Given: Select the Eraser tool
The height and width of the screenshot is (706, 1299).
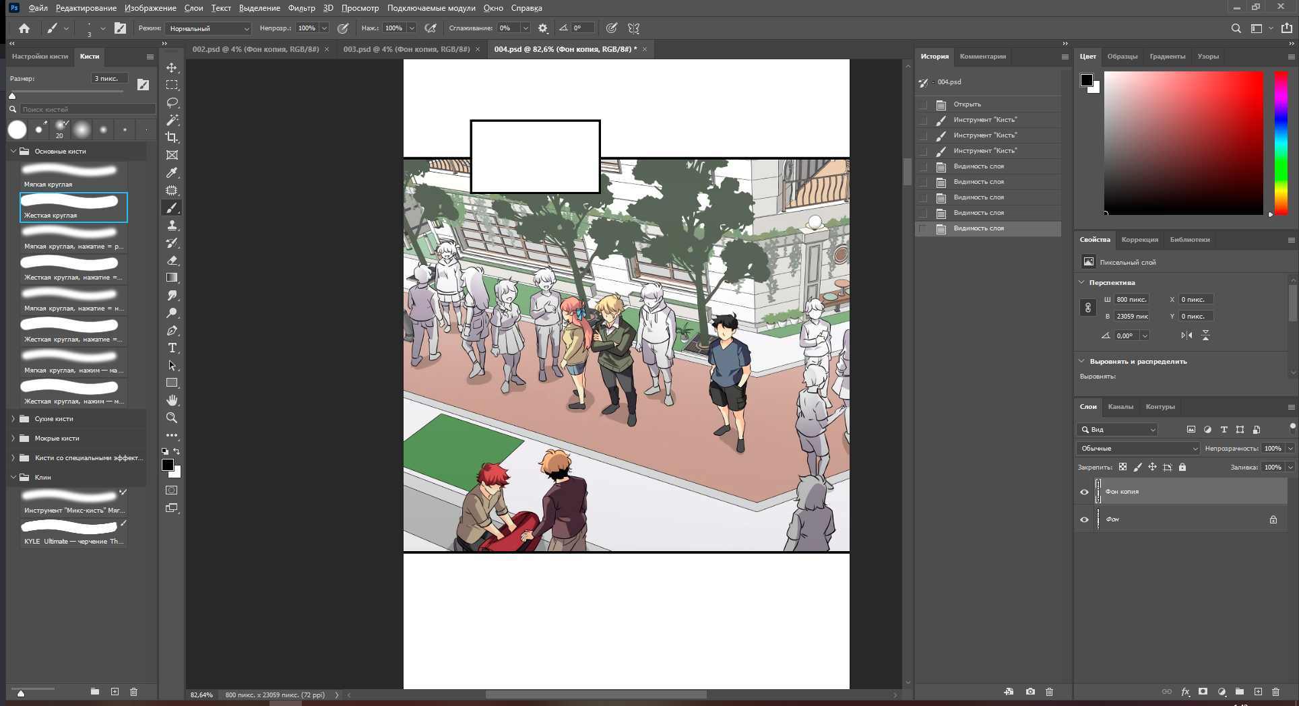Looking at the screenshot, I should click(x=172, y=260).
